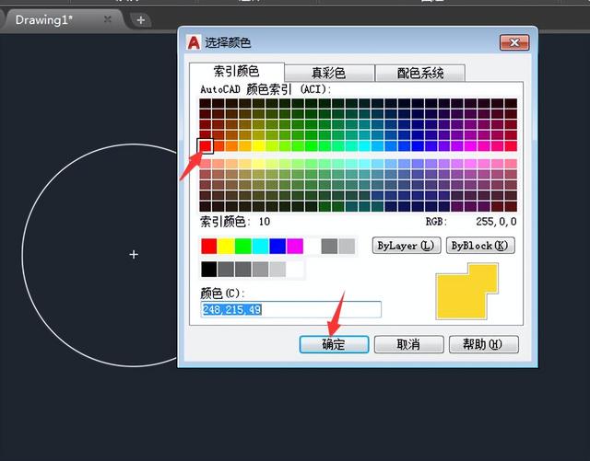Viewport: 590px width, 461px height.
Task: Close the Drawing1* tab
Action: pyautogui.click(x=108, y=19)
